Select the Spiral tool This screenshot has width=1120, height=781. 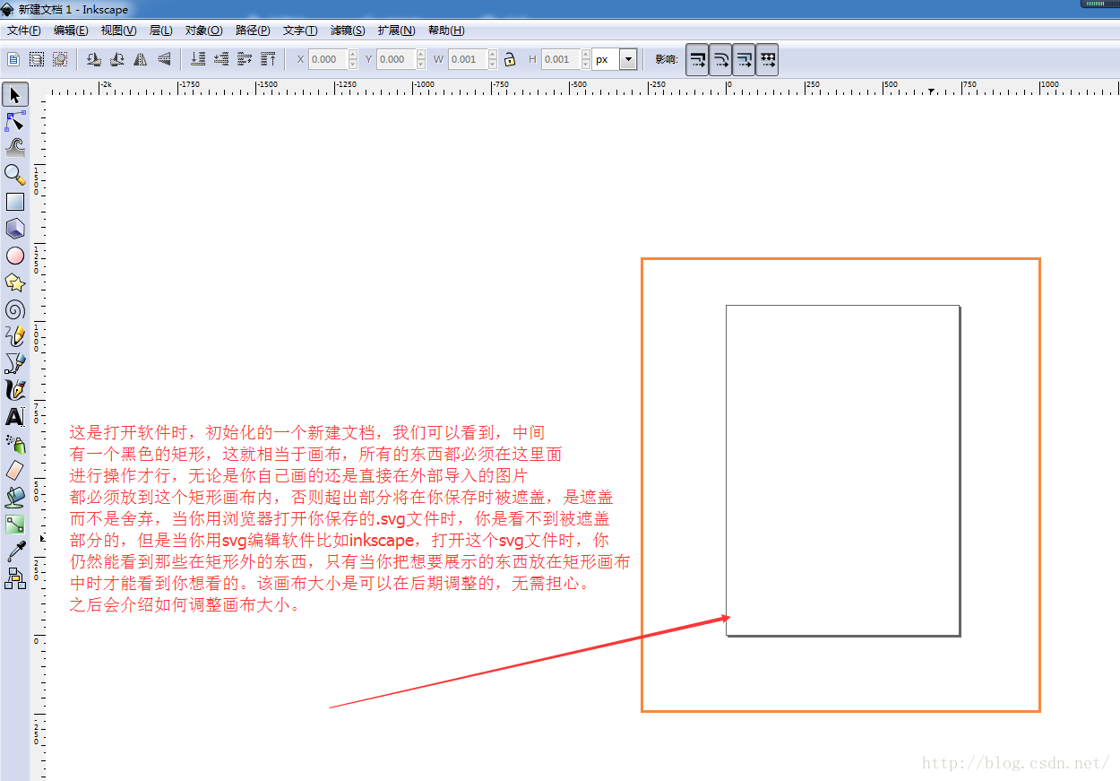pyautogui.click(x=15, y=309)
